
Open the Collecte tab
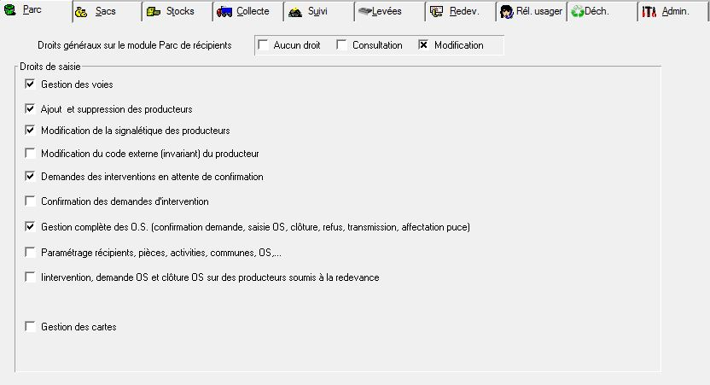click(253, 11)
